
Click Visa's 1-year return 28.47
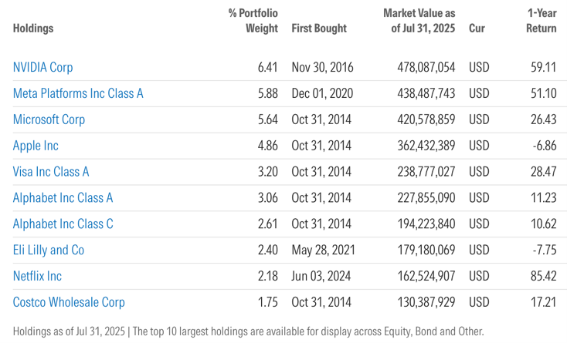[x=544, y=172]
